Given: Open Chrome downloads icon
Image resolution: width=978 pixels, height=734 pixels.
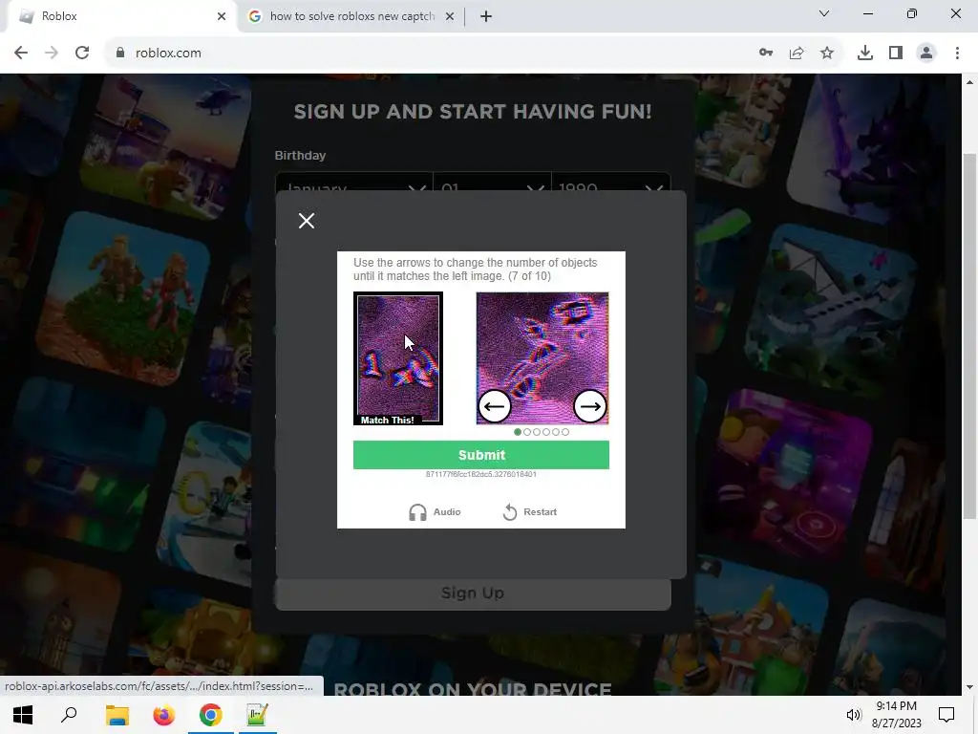Looking at the screenshot, I should coord(865,54).
